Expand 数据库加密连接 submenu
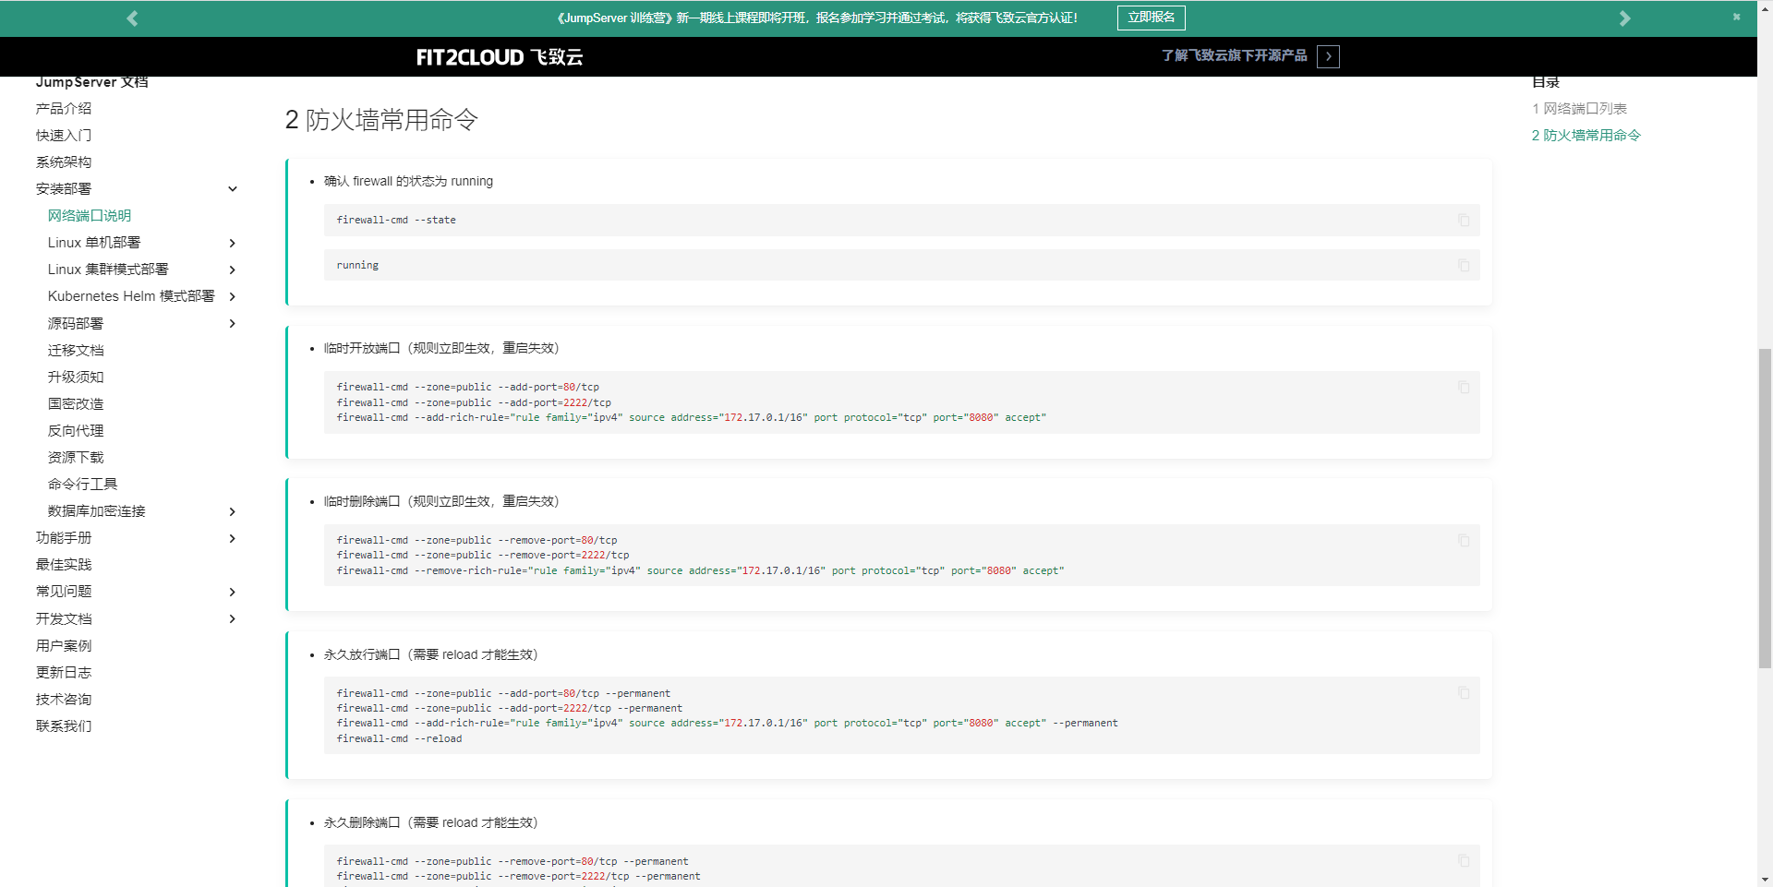Screen dimensions: 1773x887 pyautogui.click(x=233, y=511)
